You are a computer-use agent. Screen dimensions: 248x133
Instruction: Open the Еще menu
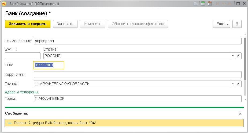pyautogui.click(x=221, y=24)
